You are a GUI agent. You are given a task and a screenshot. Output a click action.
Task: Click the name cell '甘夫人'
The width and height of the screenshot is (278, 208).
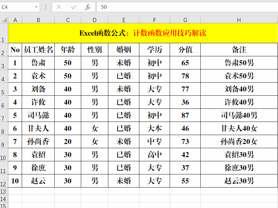pyautogui.click(x=38, y=128)
